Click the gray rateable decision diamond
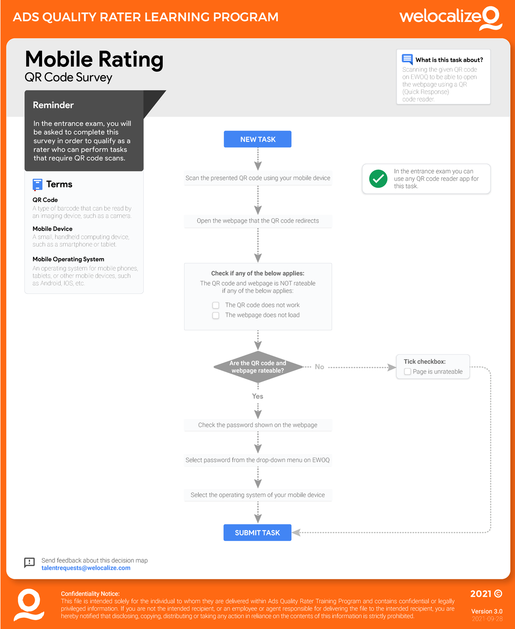 click(x=257, y=367)
